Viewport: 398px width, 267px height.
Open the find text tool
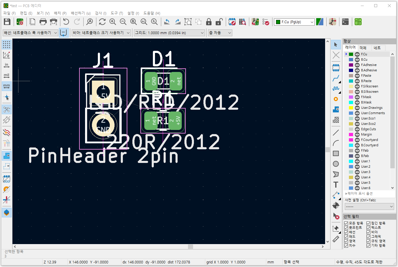click(90, 22)
